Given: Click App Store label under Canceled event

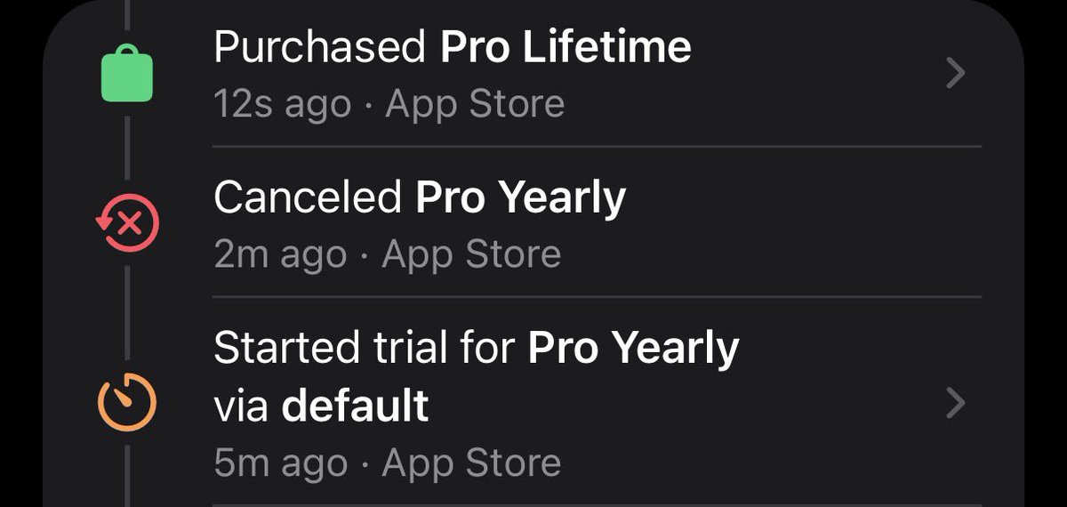Looking at the screenshot, I should point(472,255).
